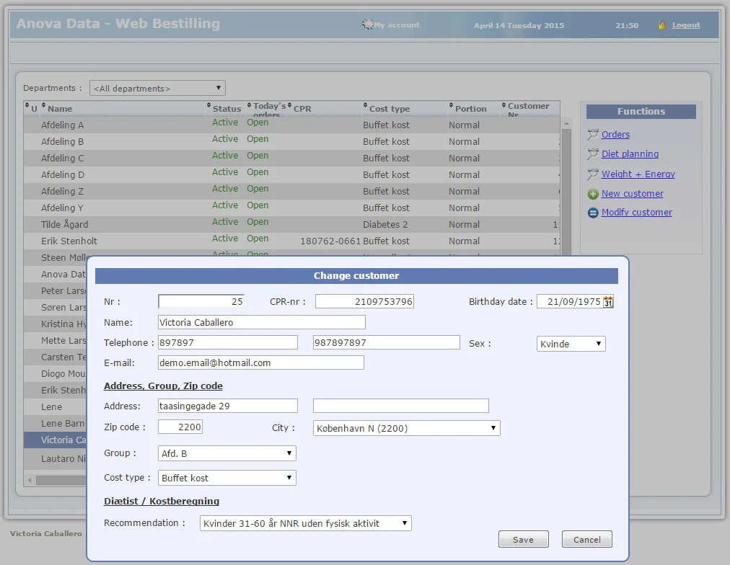
Task: Click the Diet planning icon
Action: point(593,154)
